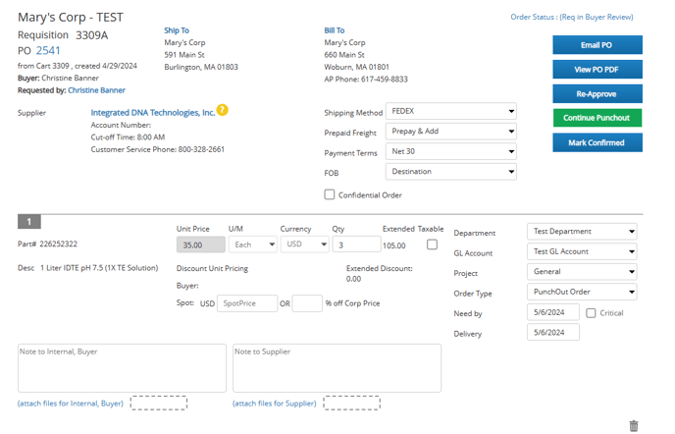Click View PO PDF button
675x434 pixels.
(x=597, y=70)
